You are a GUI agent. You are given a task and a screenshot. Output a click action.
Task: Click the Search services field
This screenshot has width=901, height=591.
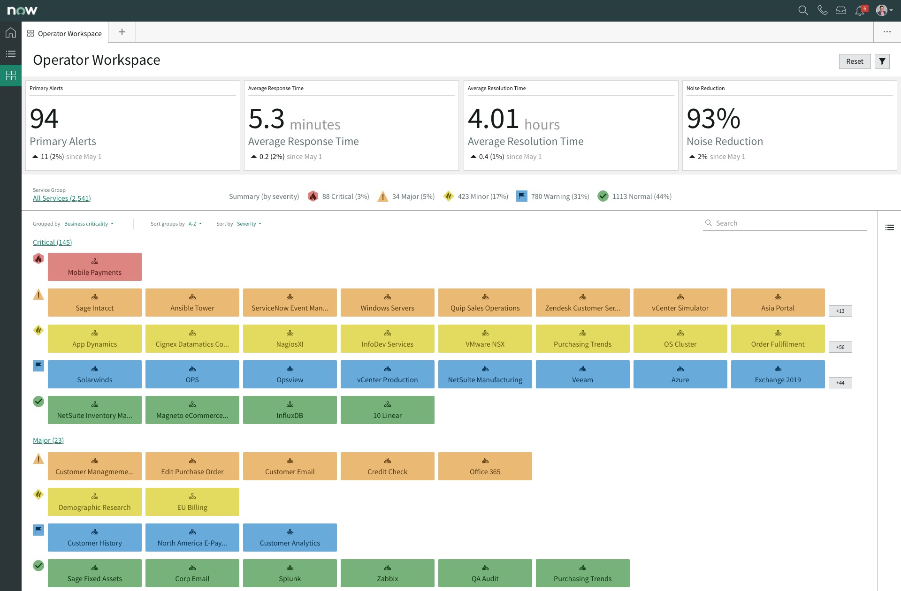coord(785,223)
